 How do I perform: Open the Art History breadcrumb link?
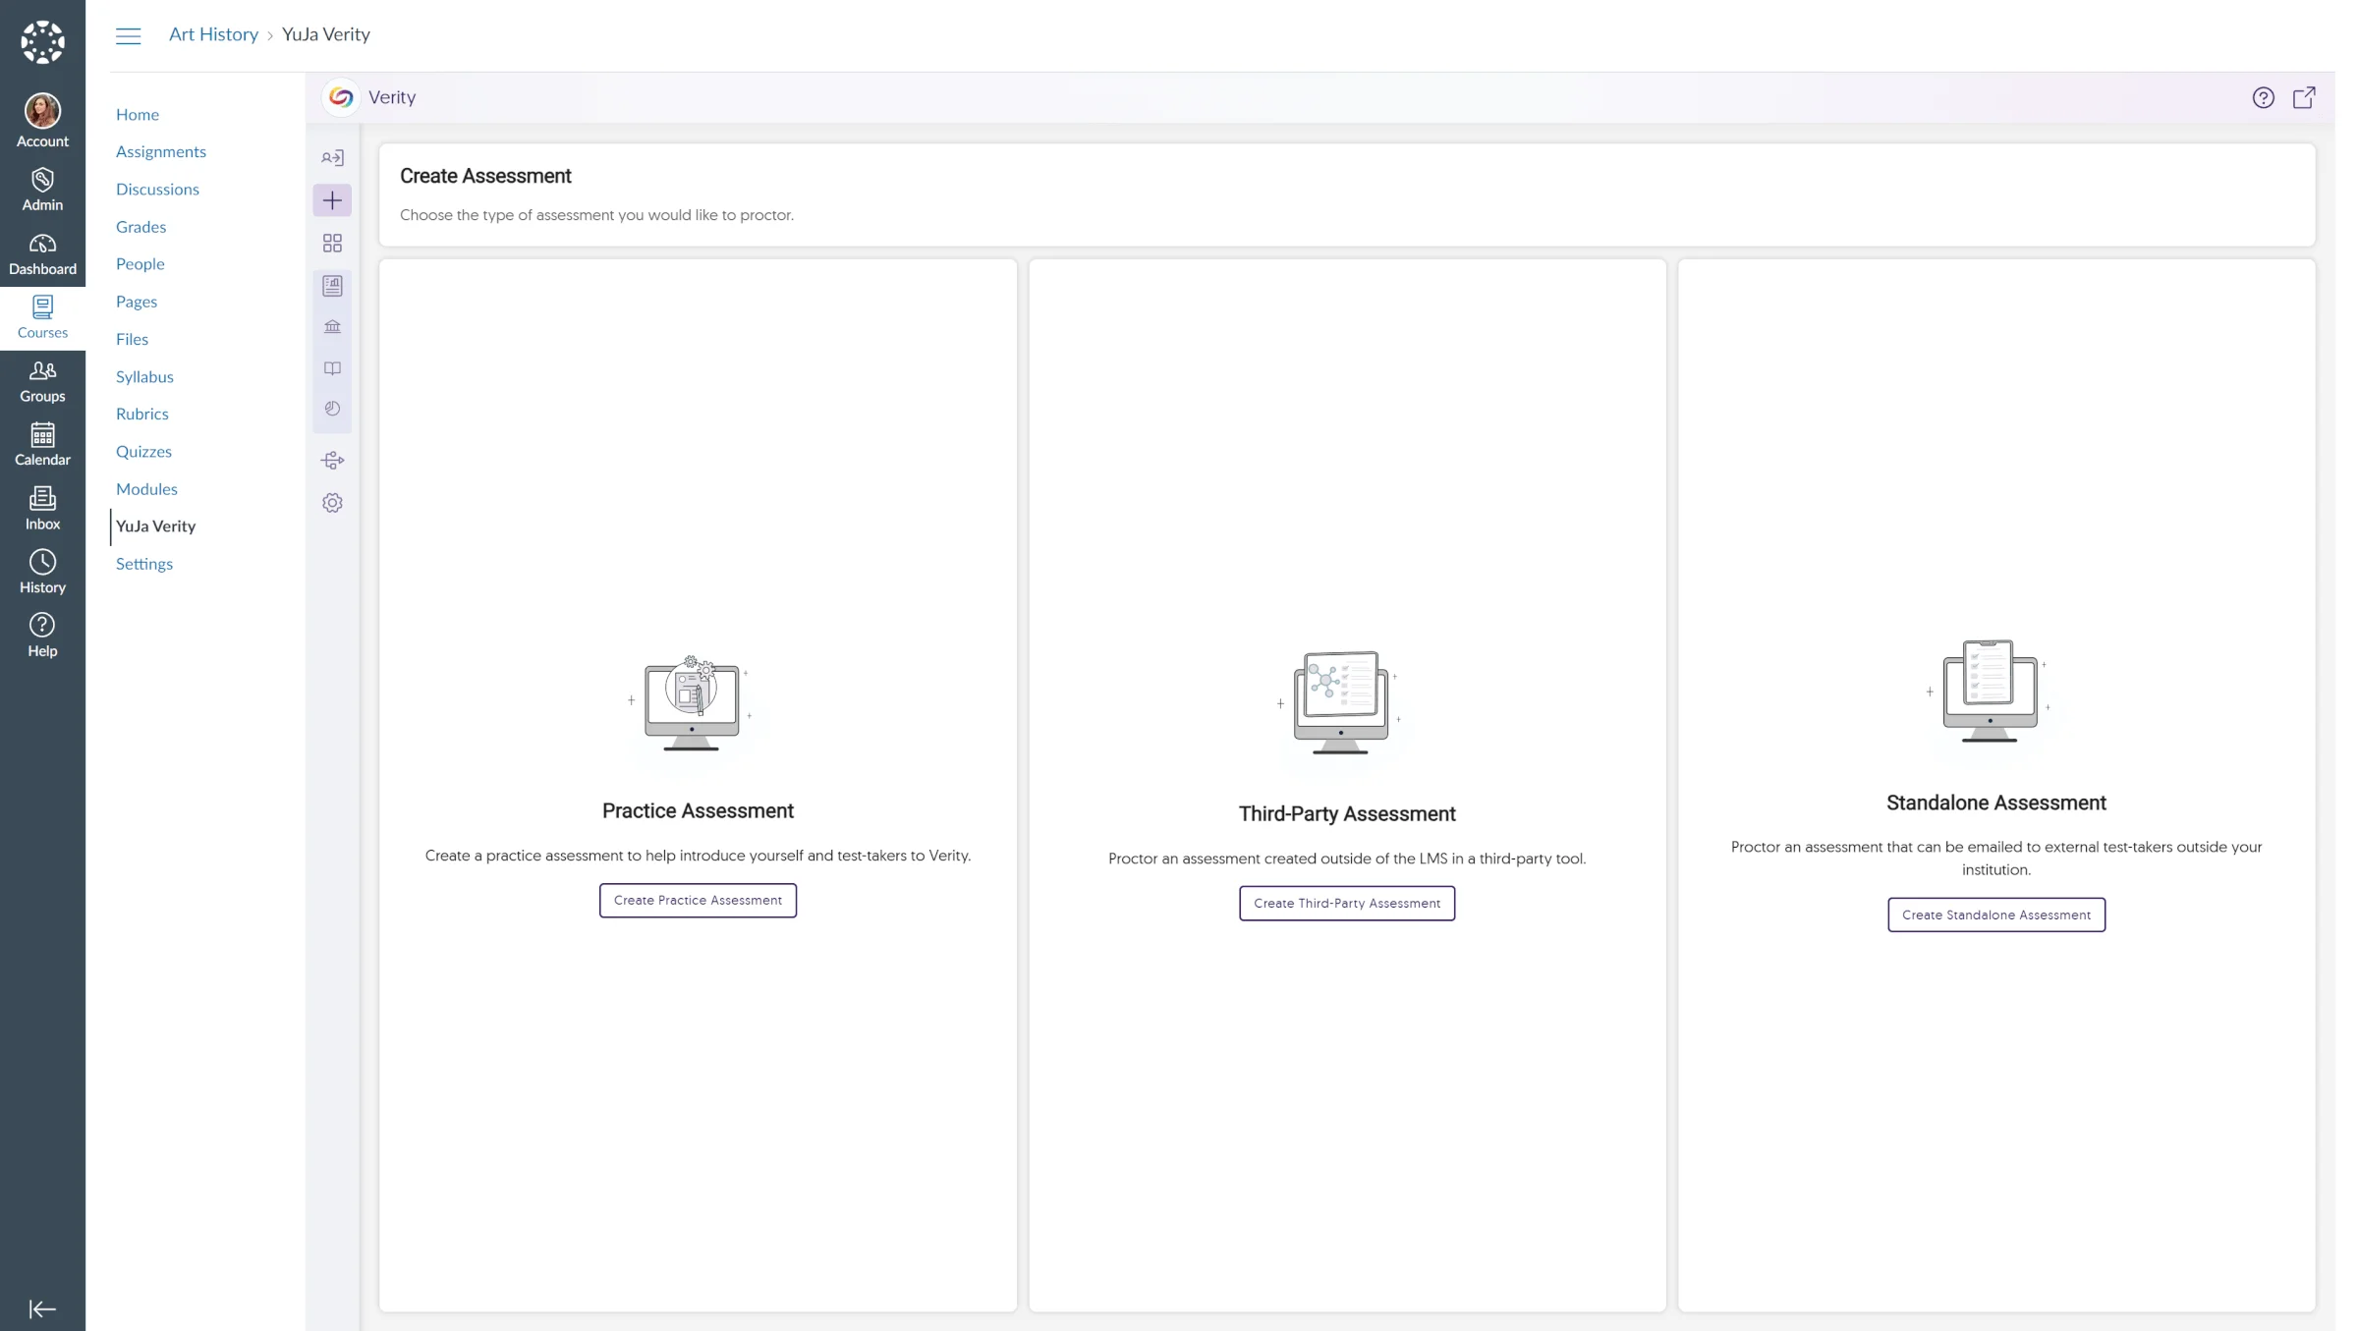[x=213, y=34]
